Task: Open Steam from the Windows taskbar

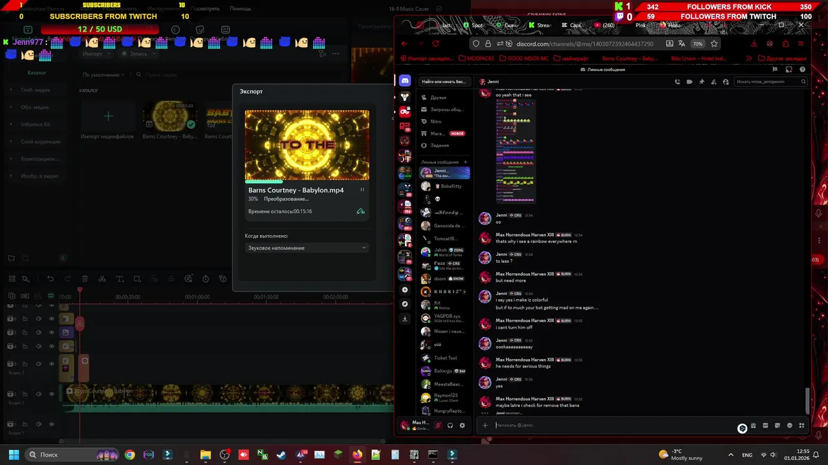Action: click(281, 455)
